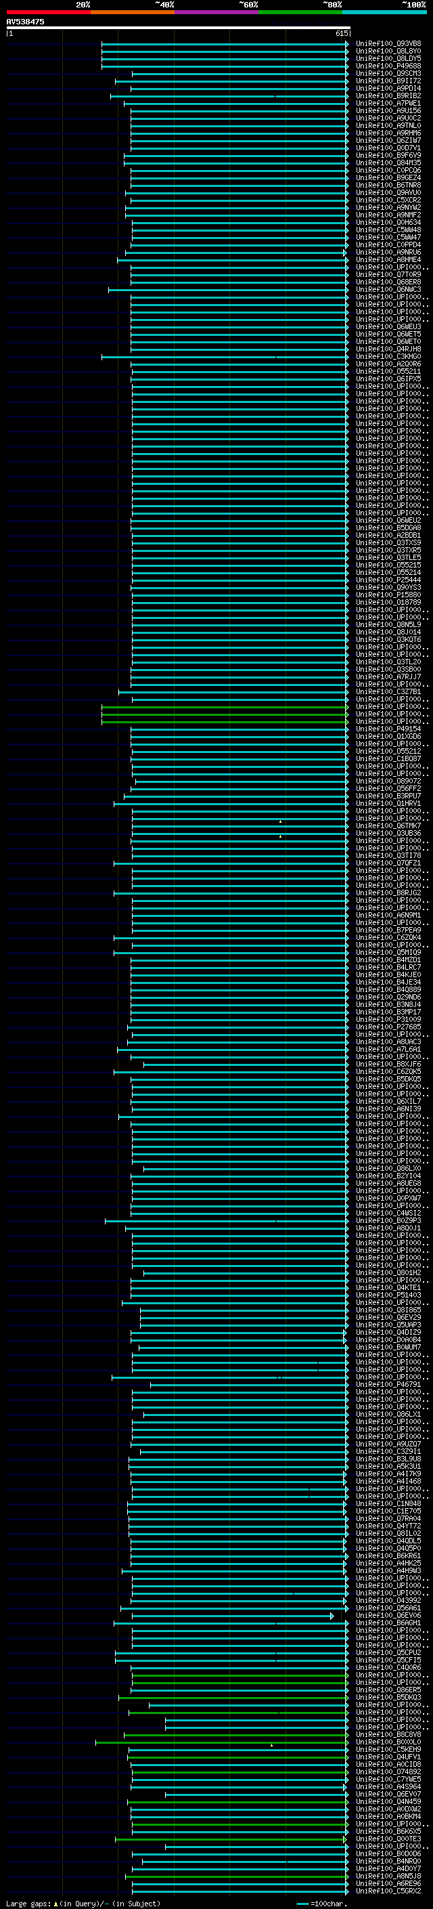This screenshot has height=1909, width=433.
Task: Click the green ~80% identity legend swatch
Action: (300, 12)
